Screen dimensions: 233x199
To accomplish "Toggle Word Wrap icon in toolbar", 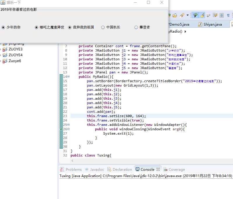I will (x=215, y=15).
